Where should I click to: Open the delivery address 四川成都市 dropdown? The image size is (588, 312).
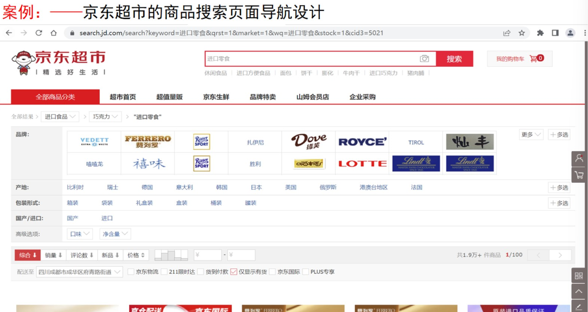coord(79,272)
